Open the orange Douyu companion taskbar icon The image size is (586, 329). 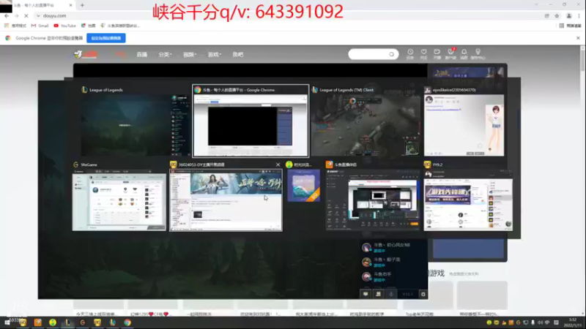[x=38, y=322]
